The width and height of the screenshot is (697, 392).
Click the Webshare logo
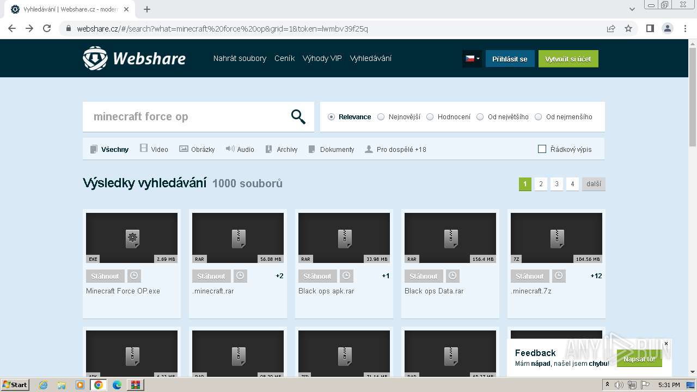134,58
